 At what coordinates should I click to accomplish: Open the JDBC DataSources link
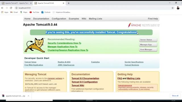(x=66, y=65)
